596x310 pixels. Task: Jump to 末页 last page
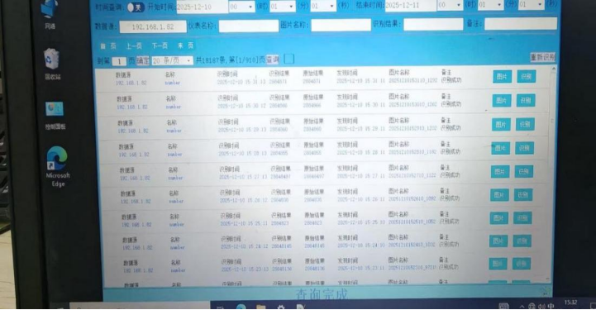point(185,45)
